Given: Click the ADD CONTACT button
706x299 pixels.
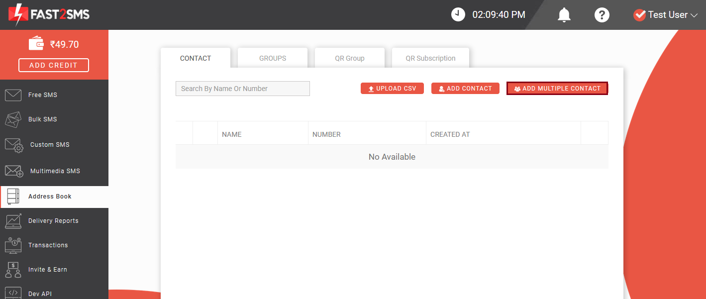Looking at the screenshot, I should pyautogui.click(x=465, y=89).
